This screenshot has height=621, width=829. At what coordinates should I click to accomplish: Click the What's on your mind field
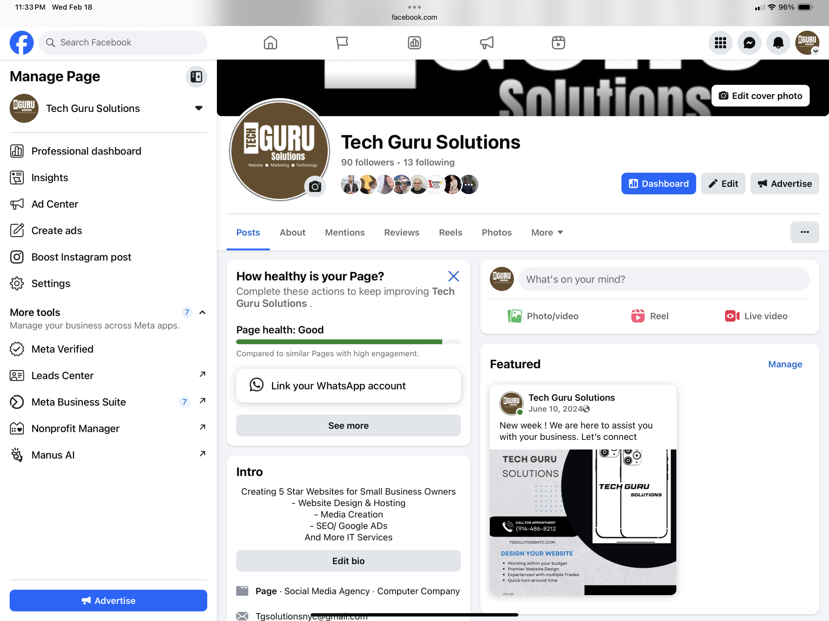pos(663,279)
